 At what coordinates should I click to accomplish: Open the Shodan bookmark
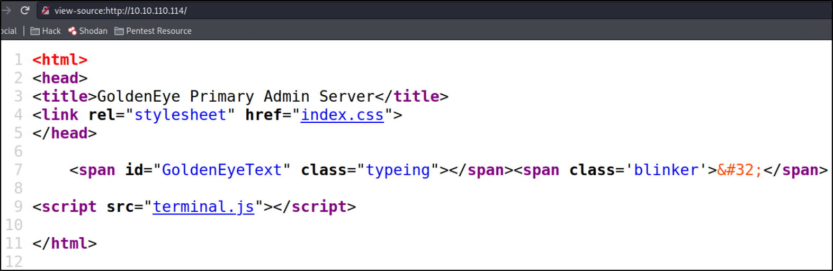click(x=87, y=31)
